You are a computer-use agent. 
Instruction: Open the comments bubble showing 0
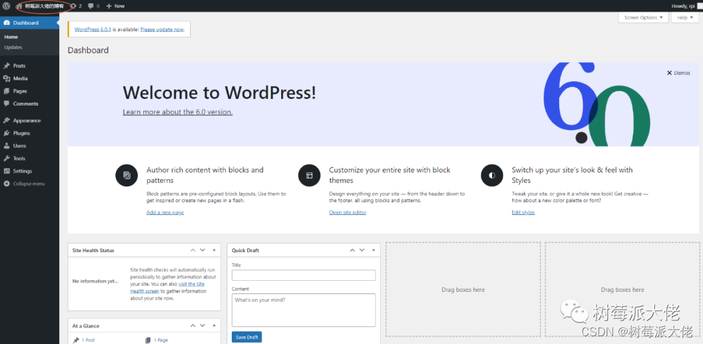pos(94,6)
